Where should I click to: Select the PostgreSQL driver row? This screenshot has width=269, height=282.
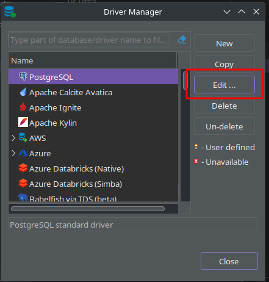click(93, 77)
